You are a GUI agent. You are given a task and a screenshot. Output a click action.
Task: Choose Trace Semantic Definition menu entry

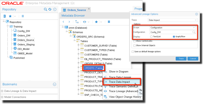(x=123, y=87)
